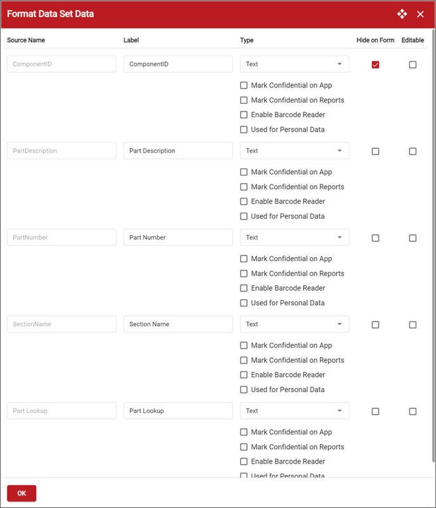436x508 pixels.
Task: Enable Editable for PartDescription row
Action: click(413, 151)
